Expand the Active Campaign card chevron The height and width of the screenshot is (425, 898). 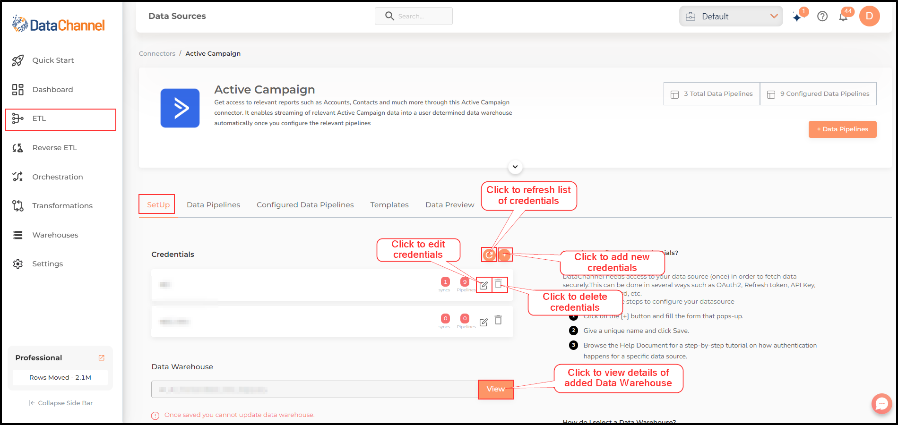[515, 167]
